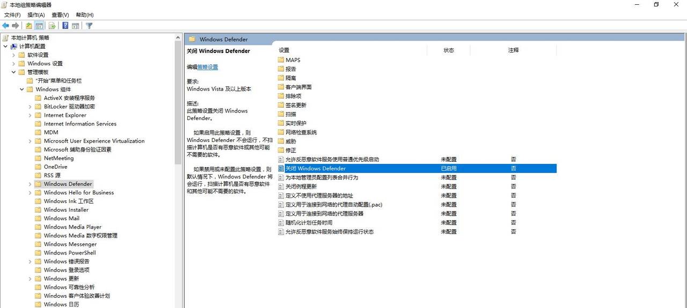Open the 文件(F) menu
Screen dimensions: 687x308
(x=12, y=15)
